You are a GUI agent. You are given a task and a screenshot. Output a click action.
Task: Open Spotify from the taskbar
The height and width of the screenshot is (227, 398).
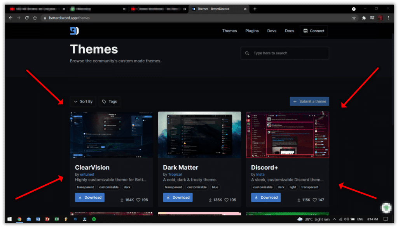pos(94,219)
